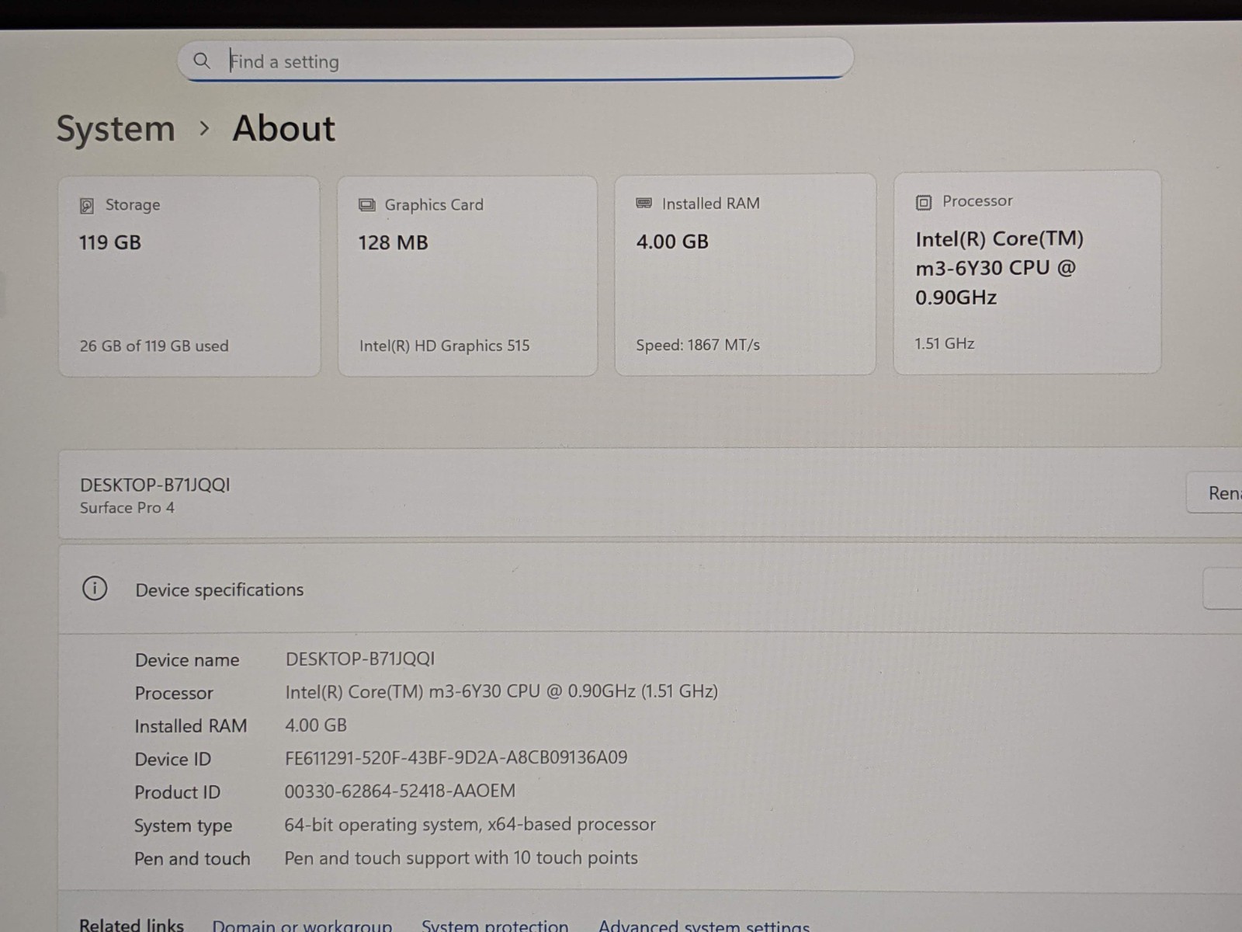
Task: Click the breadcrumb chevron after System
Action: click(204, 128)
